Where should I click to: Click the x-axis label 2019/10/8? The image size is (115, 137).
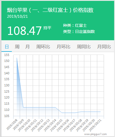point(12,125)
